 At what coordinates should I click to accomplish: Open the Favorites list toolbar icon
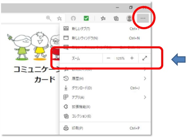(x=103, y=18)
